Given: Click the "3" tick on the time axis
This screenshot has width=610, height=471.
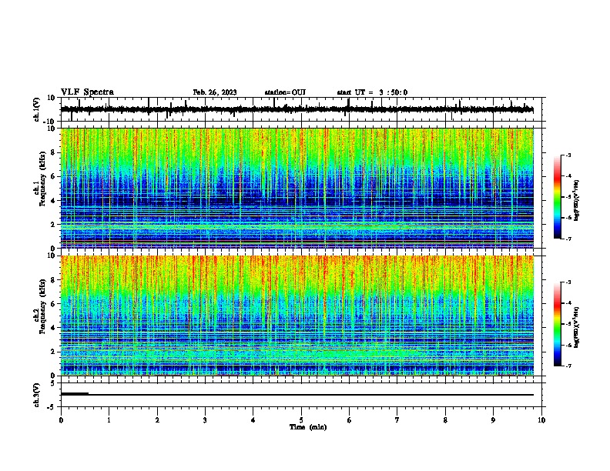Looking at the screenshot, I should point(205,420).
